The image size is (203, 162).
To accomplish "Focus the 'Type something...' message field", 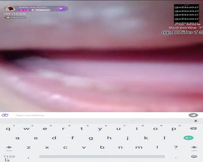I will [99, 115].
